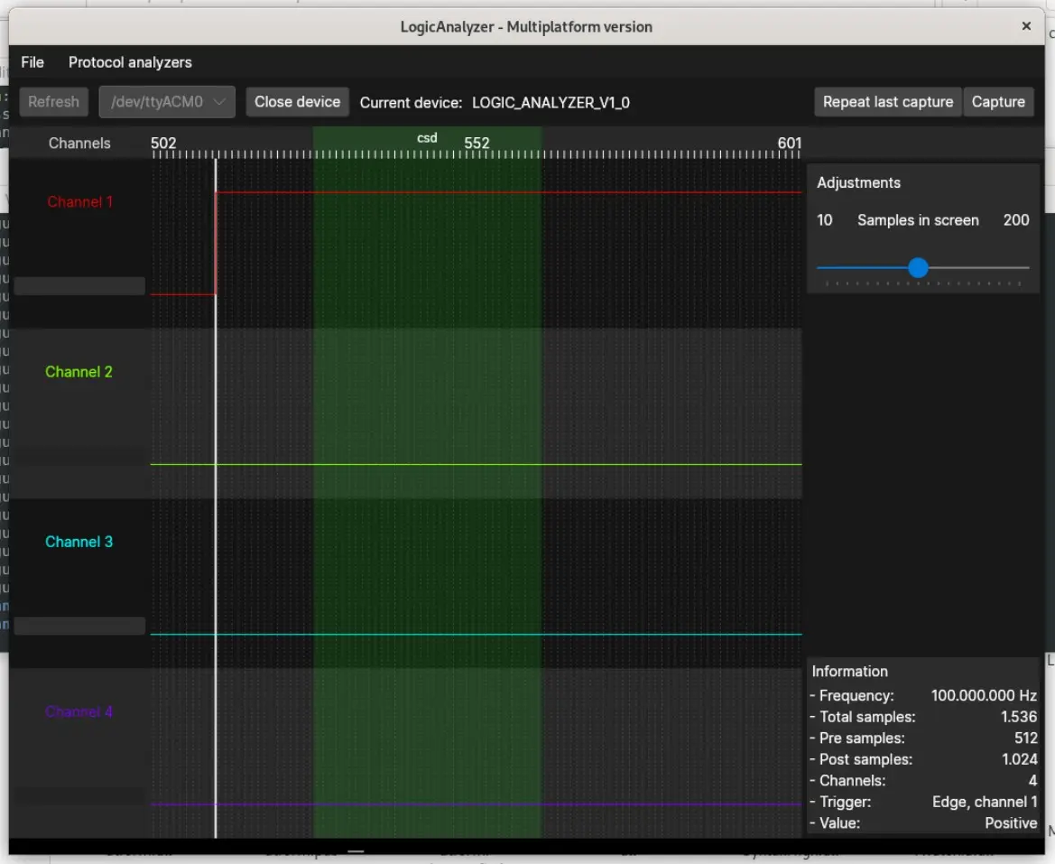Expand the /dev/ttyACM0 port dropdown
This screenshot has height=864, width=1055.
(x=167, y=102)
